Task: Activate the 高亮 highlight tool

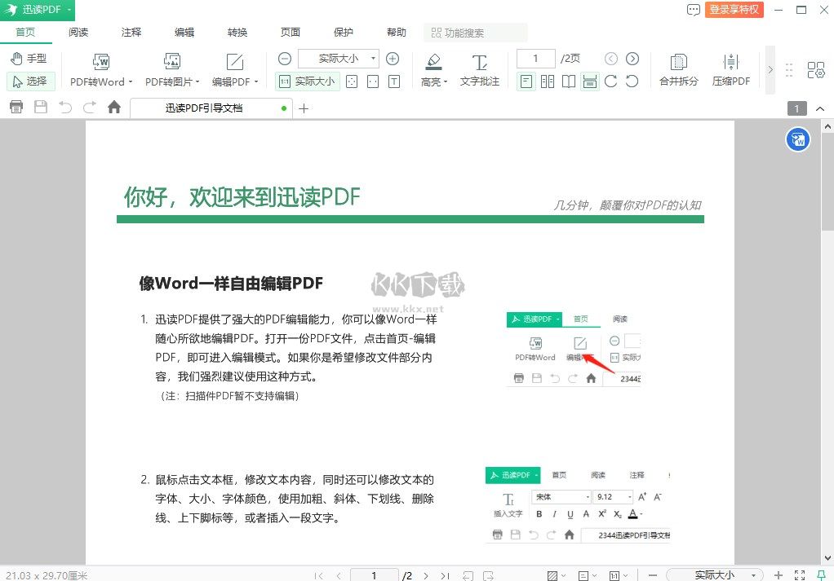Action: pyautogui.click(x=433, y=69)
